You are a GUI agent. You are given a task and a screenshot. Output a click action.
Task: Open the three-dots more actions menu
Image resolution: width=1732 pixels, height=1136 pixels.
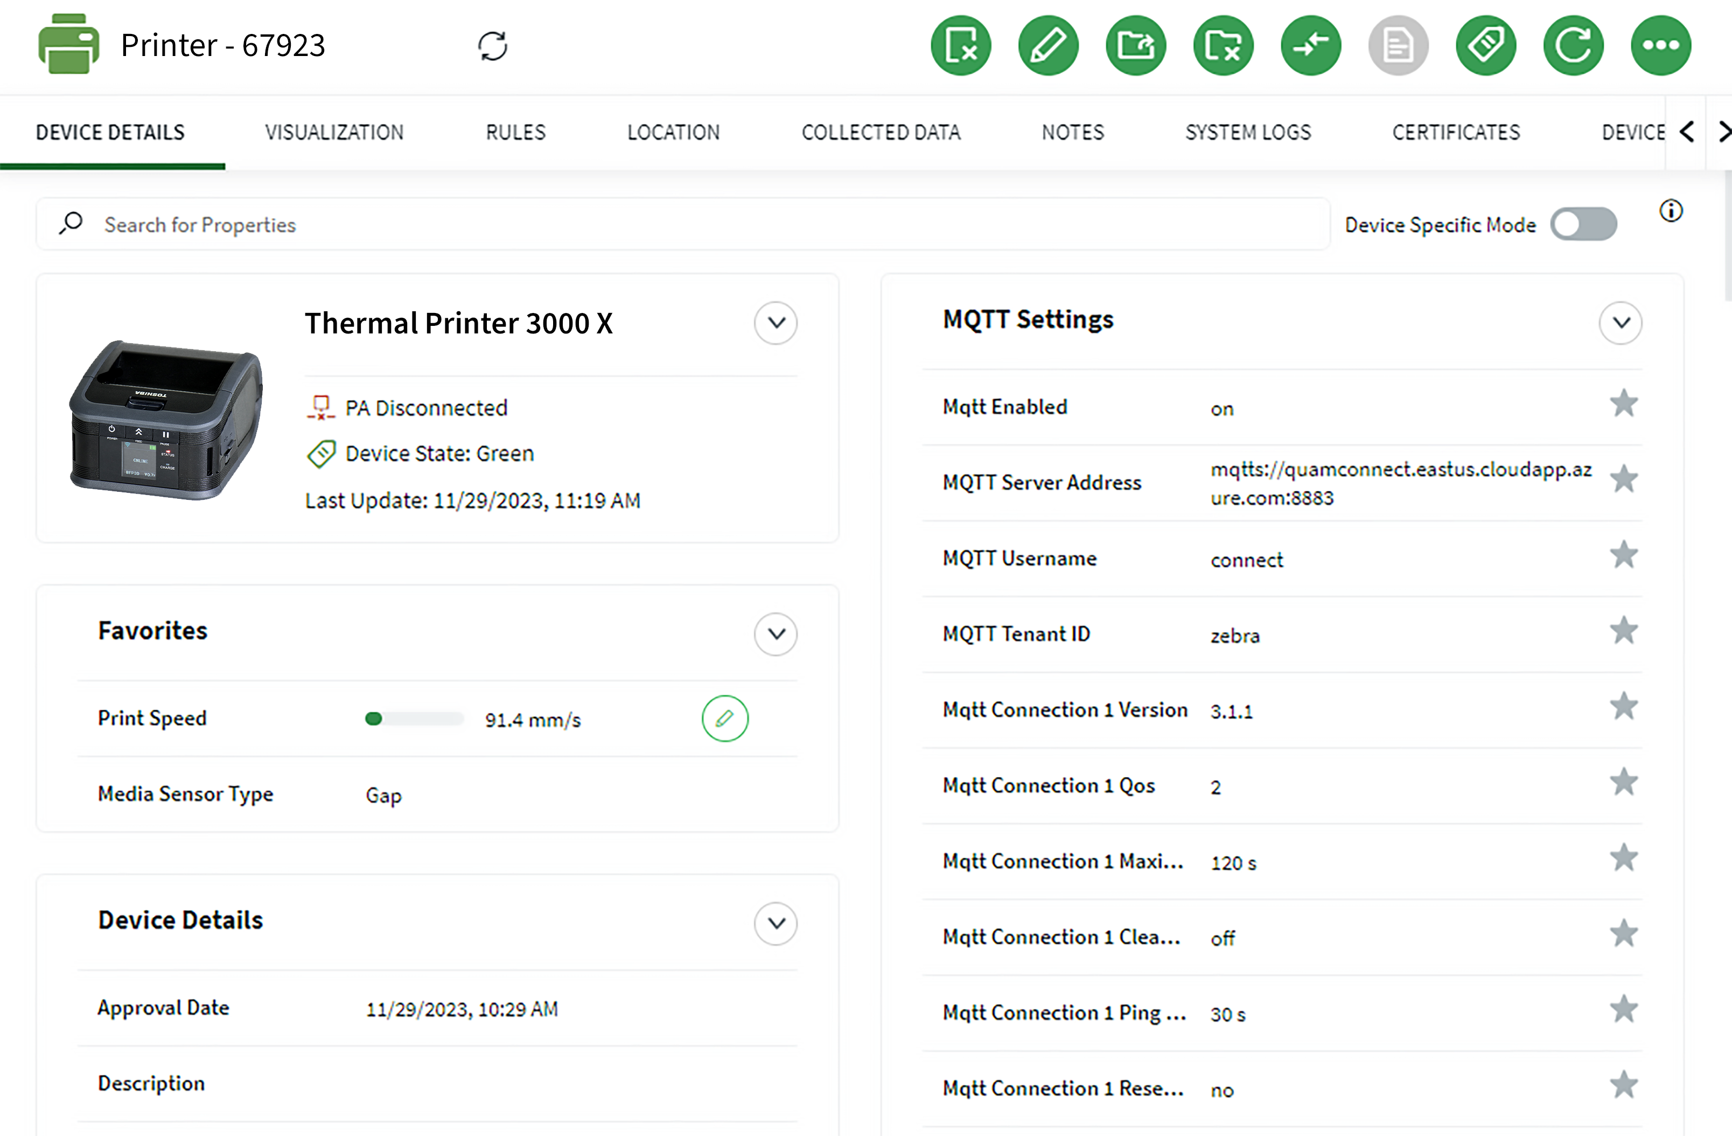tap(1661, 45)
